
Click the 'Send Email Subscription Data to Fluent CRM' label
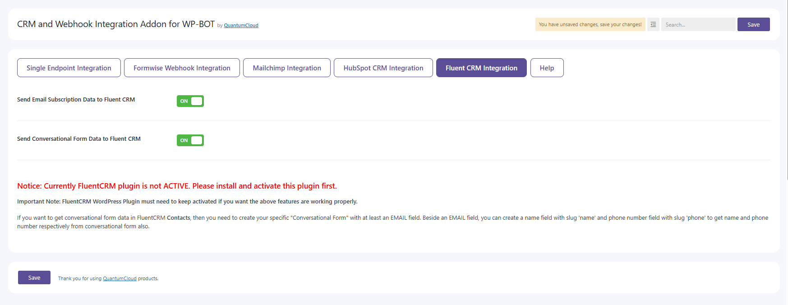point(76,100)
